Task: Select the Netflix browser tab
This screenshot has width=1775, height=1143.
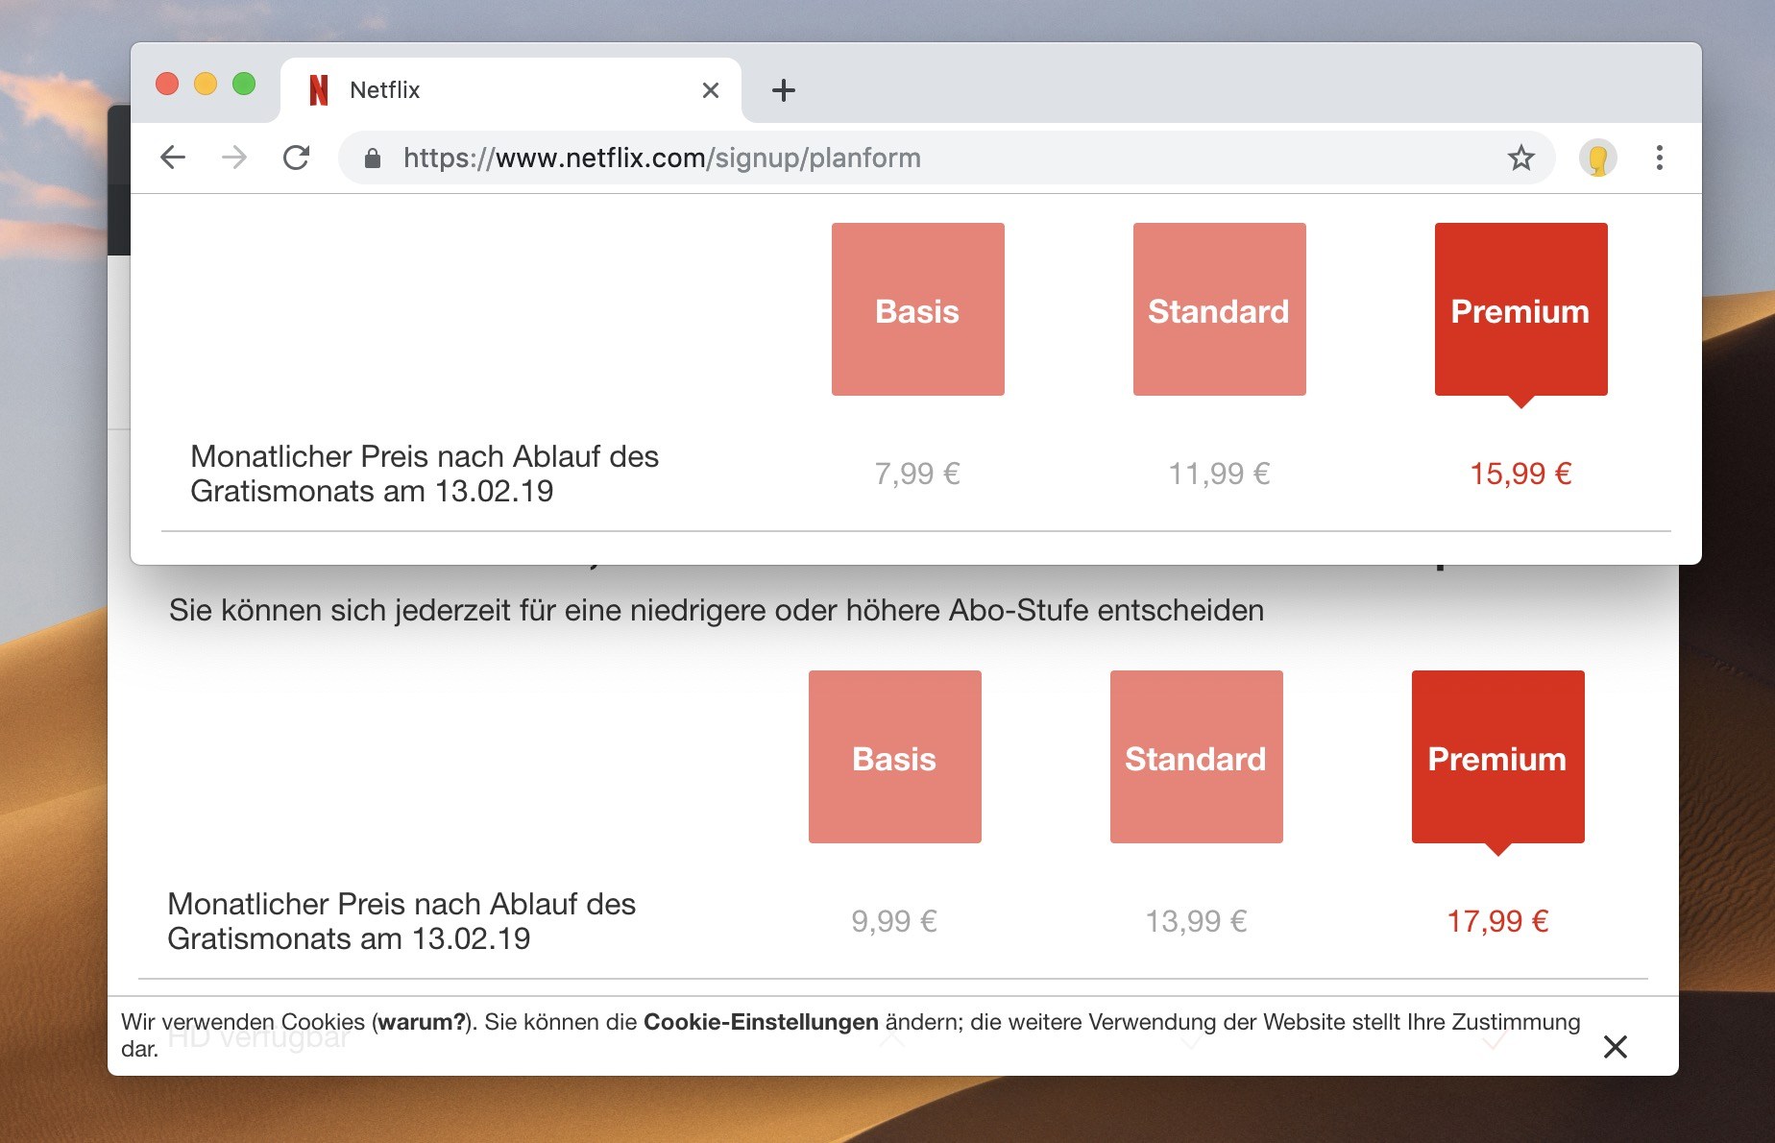Action: pos(510,90)
